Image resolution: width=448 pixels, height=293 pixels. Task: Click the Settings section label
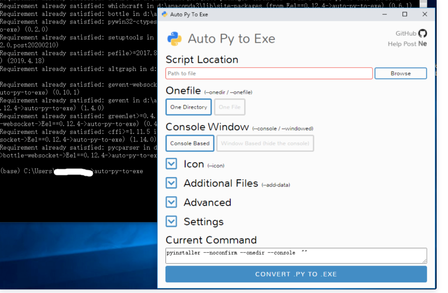[x=203, y=222]
